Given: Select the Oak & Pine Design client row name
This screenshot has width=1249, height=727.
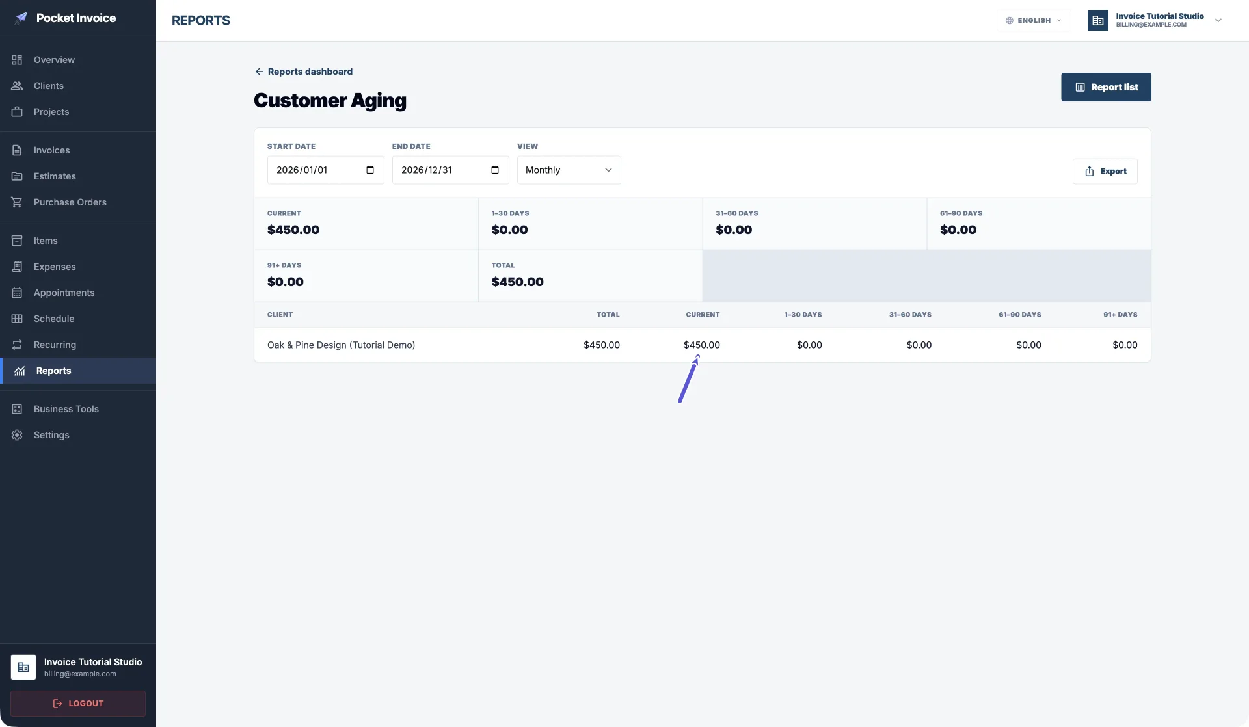Looking at the screenshot, I should point(341,345).
